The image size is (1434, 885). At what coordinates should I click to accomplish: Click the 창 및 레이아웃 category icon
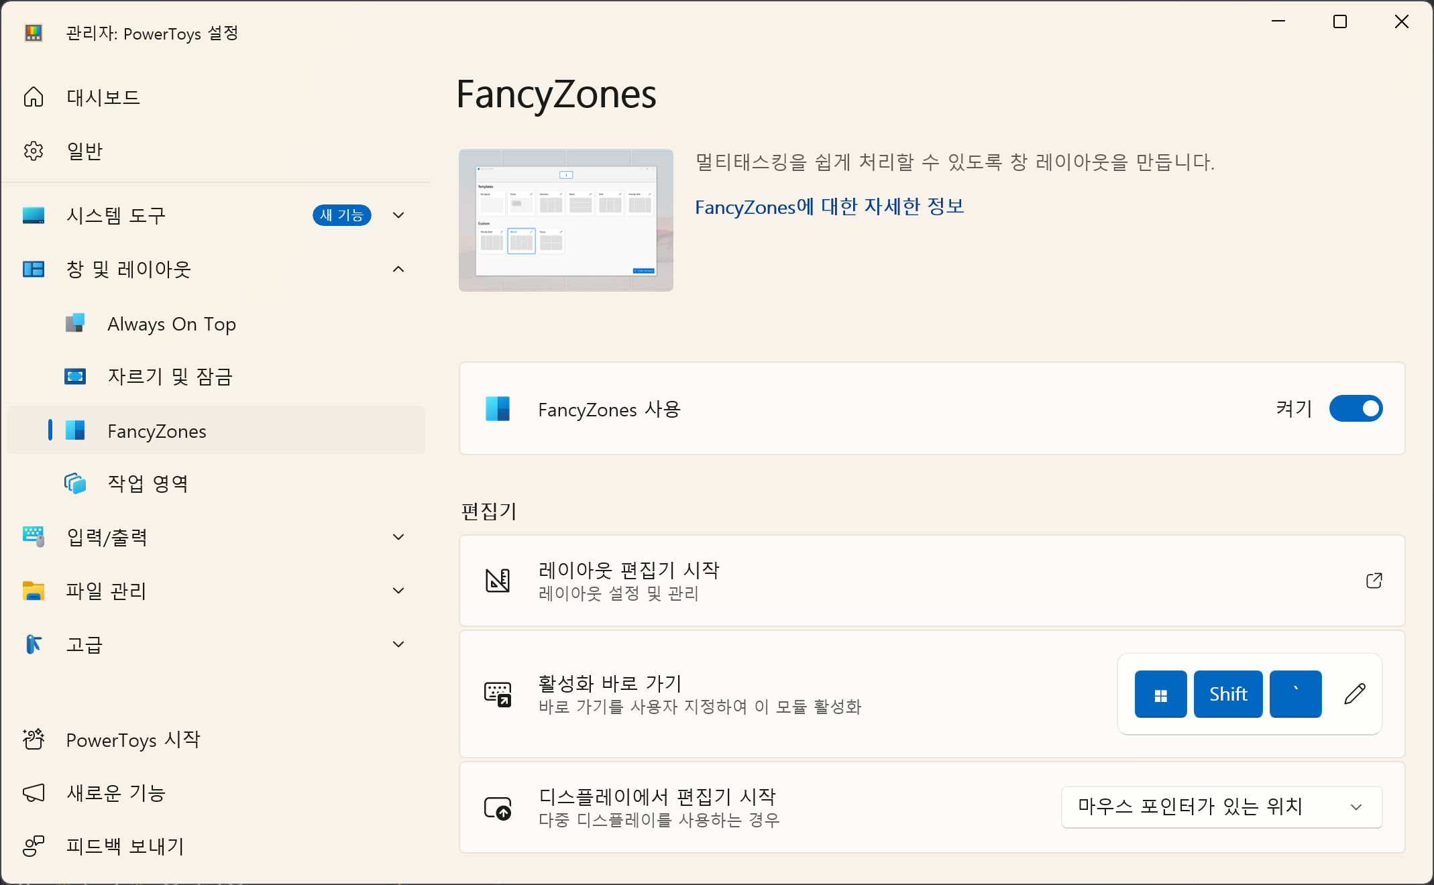(x=34, y=269)
